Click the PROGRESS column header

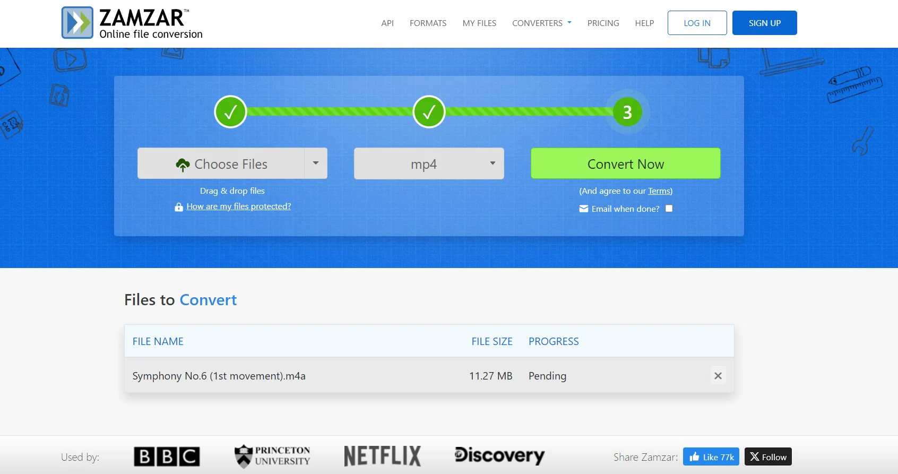coord(554,341)
